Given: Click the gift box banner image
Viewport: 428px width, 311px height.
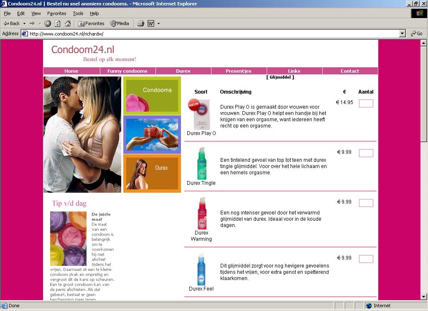Looking at the screenshot, I should tap(152, 135).
